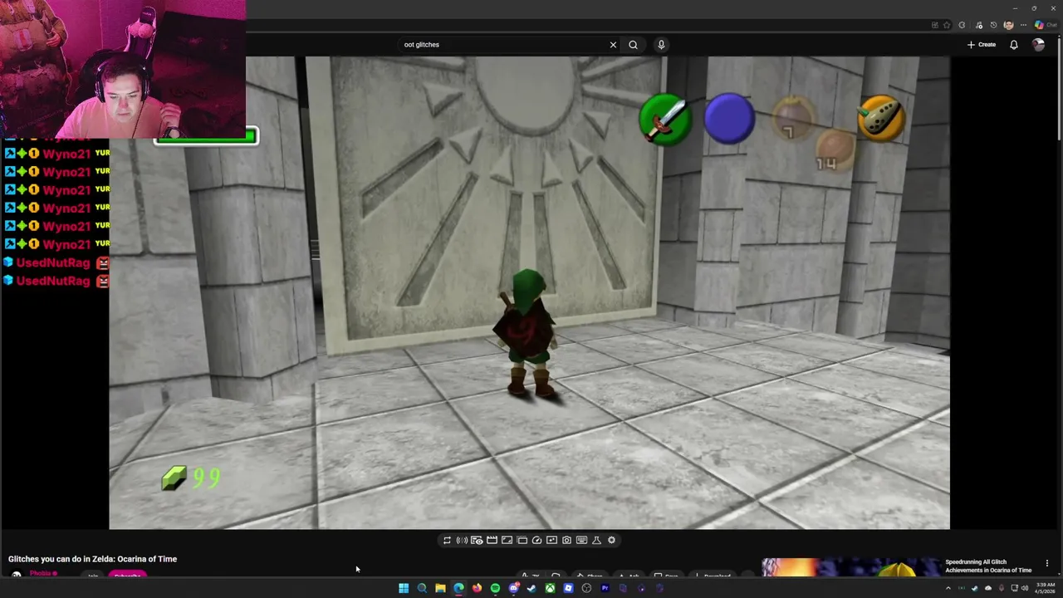The image size is (1063, 598).
Task: Start voice search with the microphone
Action: click(x=661, y=45)
